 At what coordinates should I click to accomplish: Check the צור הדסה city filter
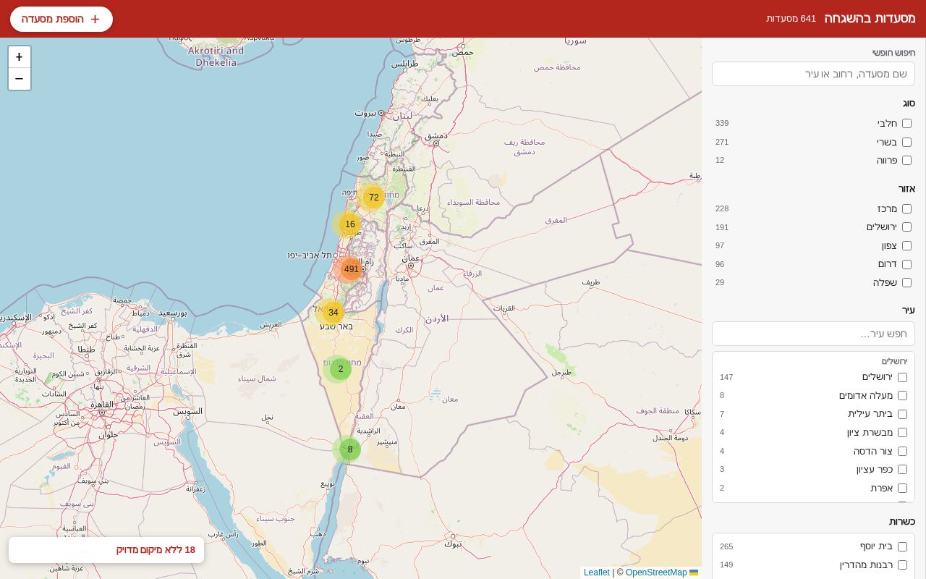902,451
